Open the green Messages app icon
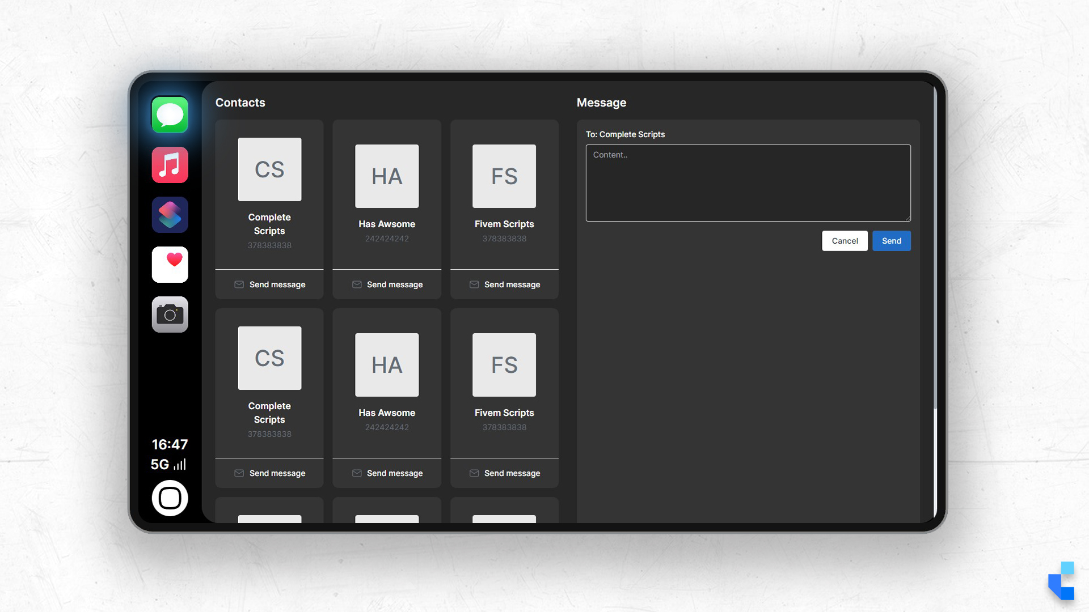The height and width of the screenshot is (612, 1089). tap(170, 115)
